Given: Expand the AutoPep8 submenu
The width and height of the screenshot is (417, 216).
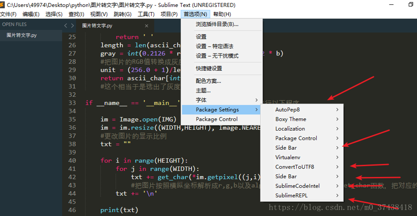Looking at the screenshot, I should point(302,109).
